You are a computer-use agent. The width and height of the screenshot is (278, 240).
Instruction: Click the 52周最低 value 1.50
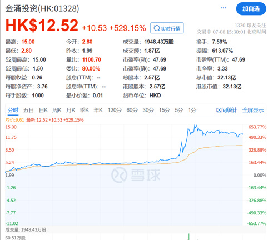tap(38, 69)
